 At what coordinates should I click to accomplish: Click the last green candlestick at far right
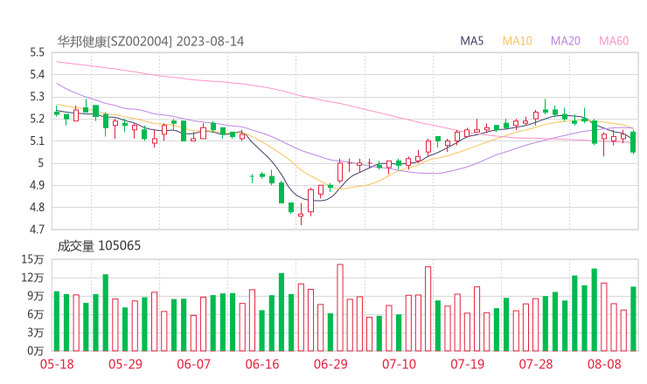(x=633, y=142)
